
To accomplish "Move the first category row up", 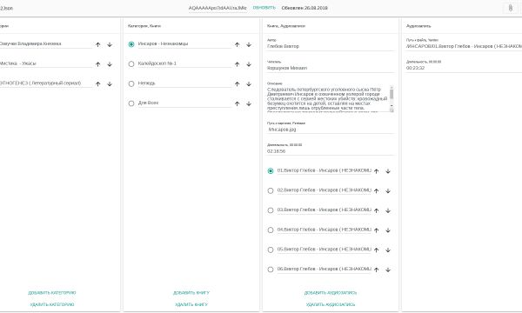I will [x=97, y=44].
